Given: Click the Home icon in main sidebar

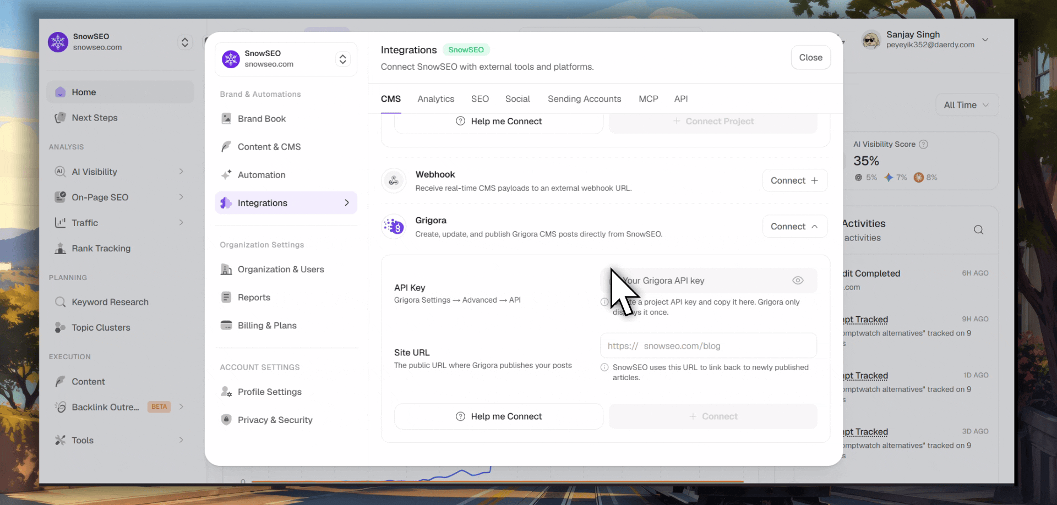Looking at the screenshot, I should (x=61, y=92).
